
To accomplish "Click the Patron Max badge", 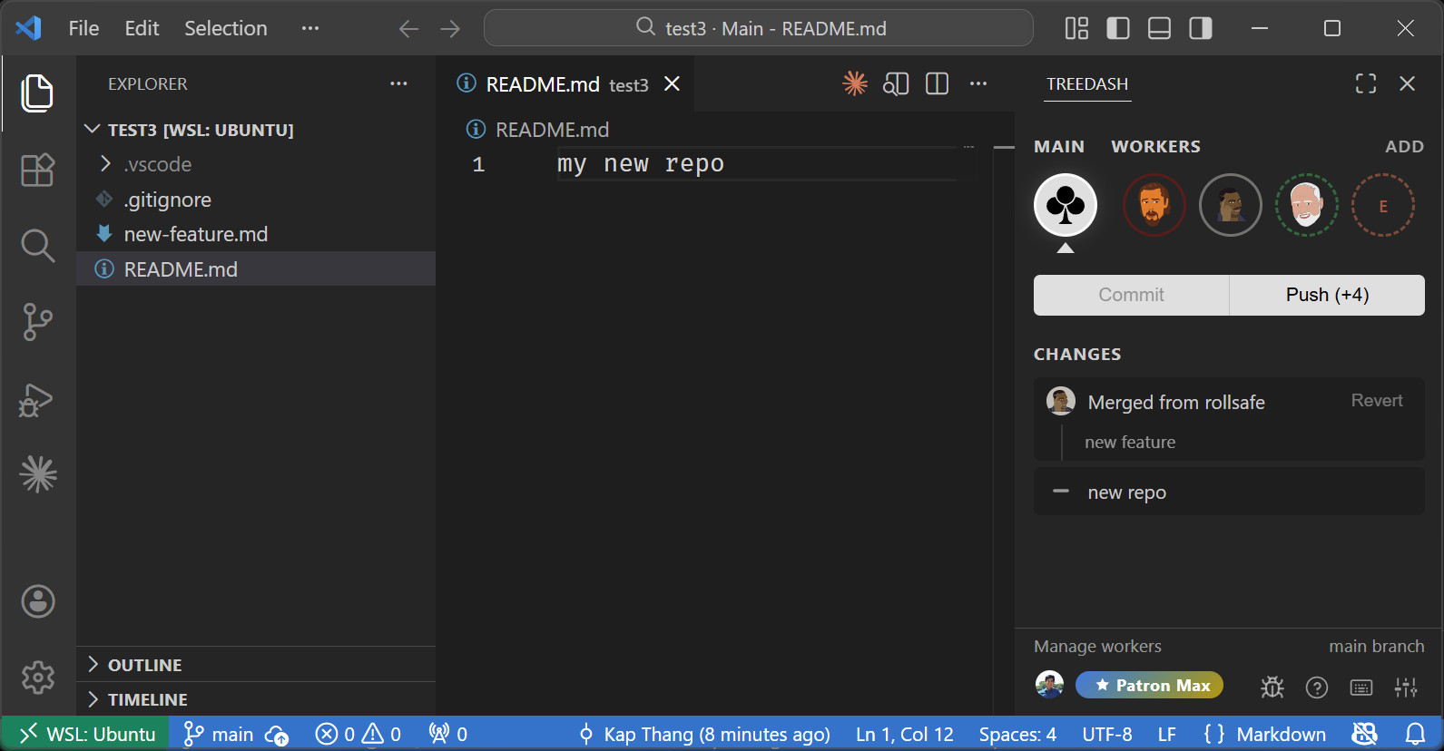I will pyautogui.click(x=1149, y=685).
